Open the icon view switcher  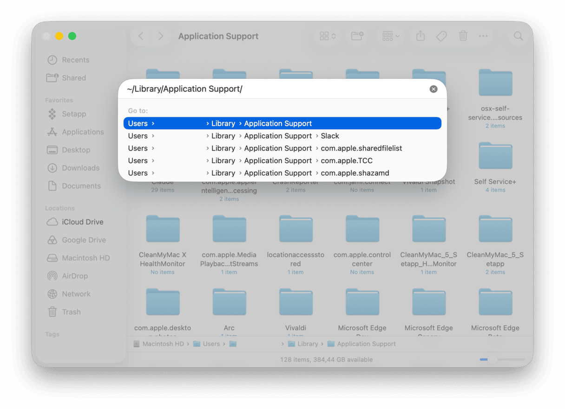pos(328,36)
